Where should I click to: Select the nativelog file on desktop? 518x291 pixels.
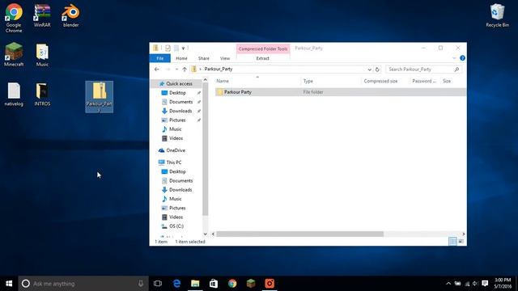[14, 95]
